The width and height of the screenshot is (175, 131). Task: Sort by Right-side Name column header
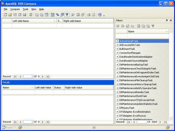[x=88, y=21]
